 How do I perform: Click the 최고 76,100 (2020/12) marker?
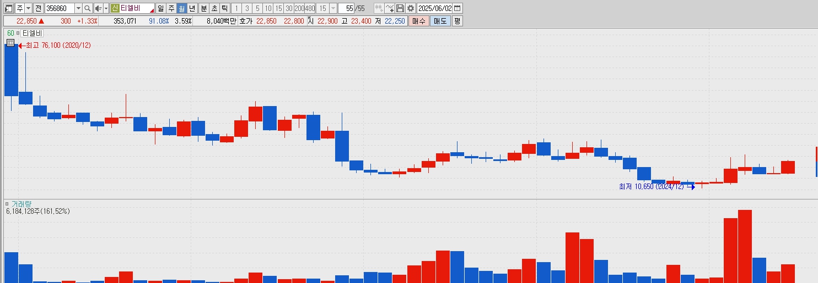tap(54, 46)
